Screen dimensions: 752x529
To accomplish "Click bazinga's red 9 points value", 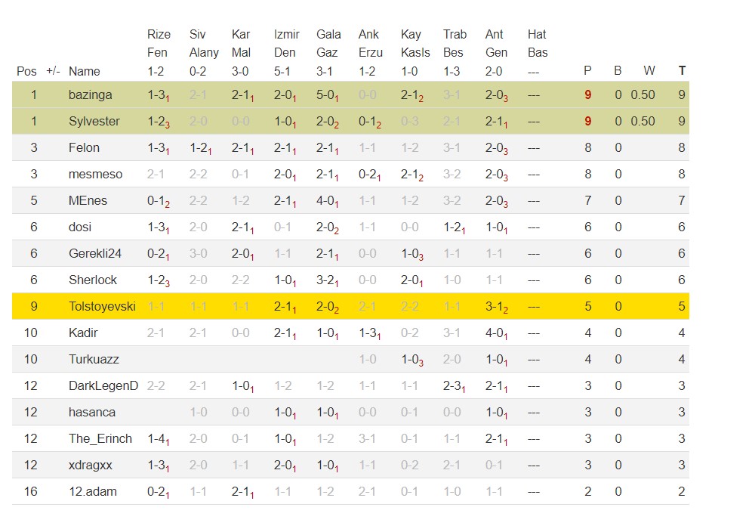I will 587,95.
